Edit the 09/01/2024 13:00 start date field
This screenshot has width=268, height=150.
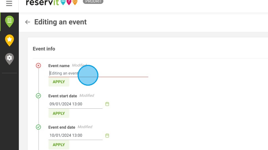[75, 104]
